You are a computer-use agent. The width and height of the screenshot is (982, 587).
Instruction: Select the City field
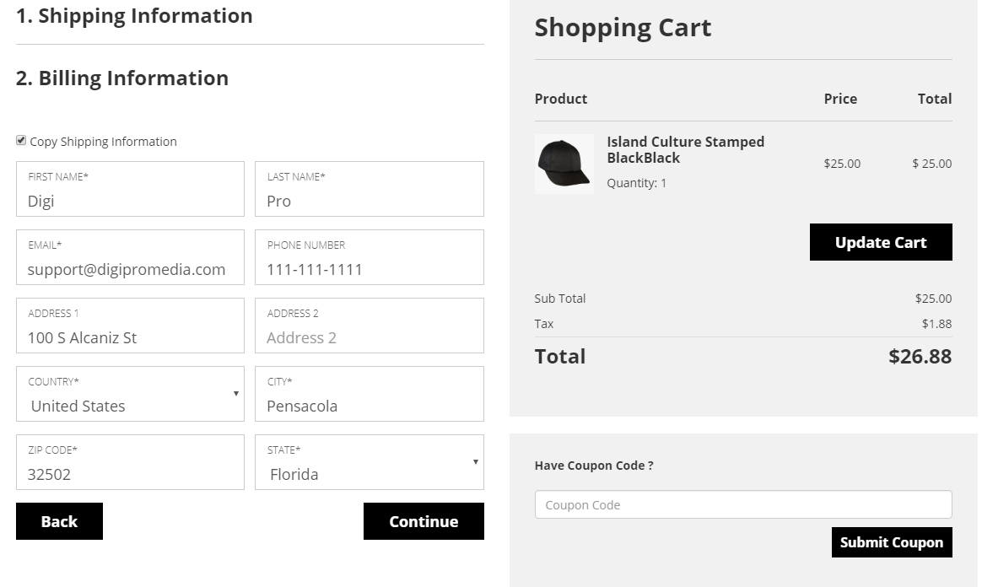pos(370,406)
